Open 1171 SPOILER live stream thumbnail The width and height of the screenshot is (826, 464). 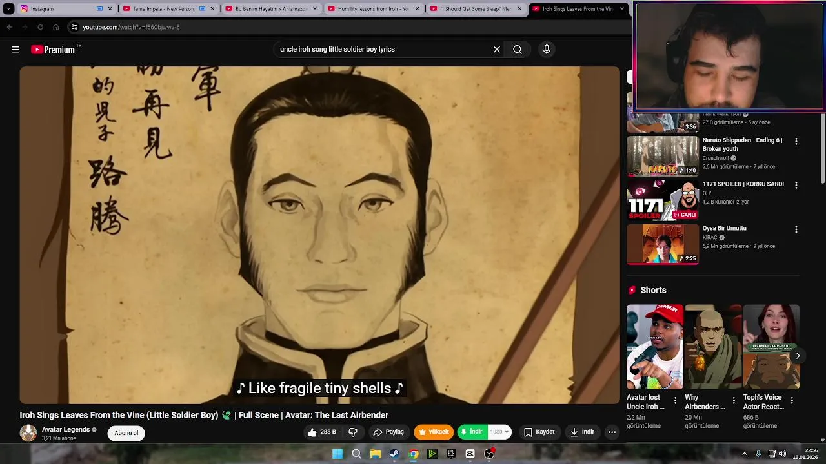663,200
